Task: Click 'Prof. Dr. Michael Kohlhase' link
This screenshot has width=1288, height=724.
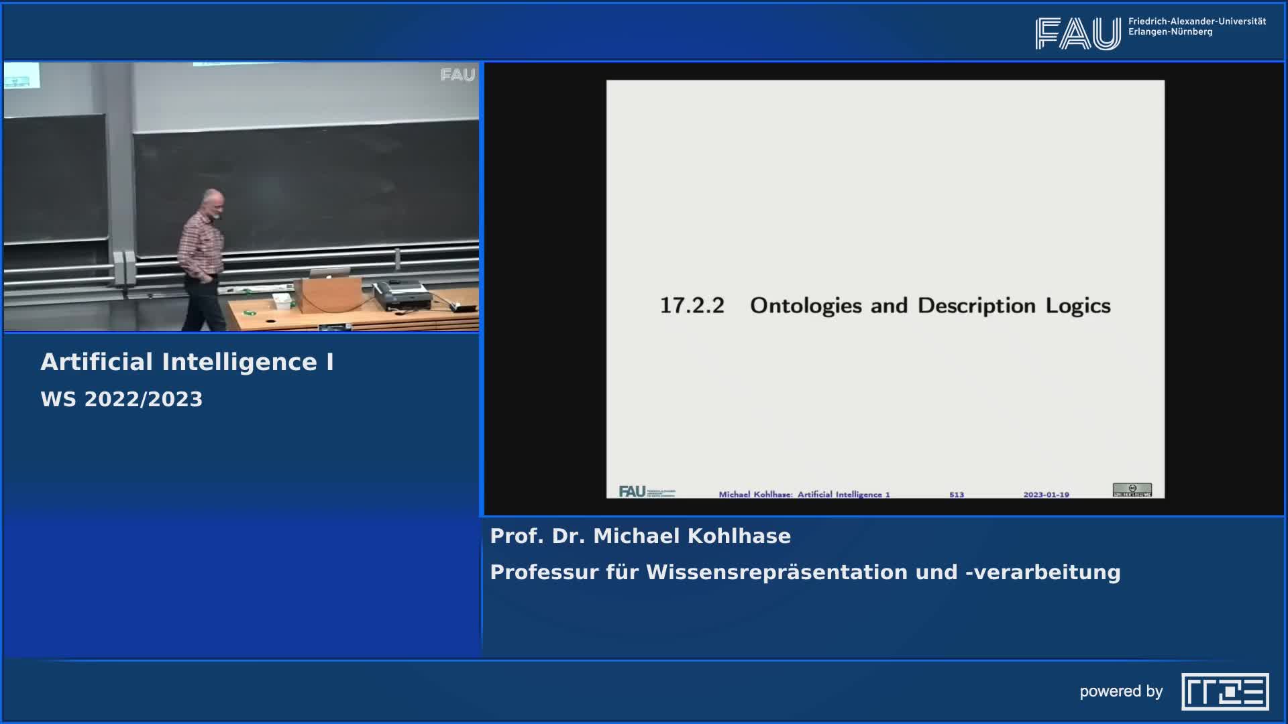Action: 641,536
